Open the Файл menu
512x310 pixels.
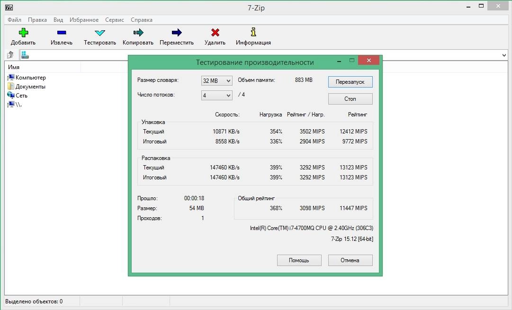[x=14, y=20]
